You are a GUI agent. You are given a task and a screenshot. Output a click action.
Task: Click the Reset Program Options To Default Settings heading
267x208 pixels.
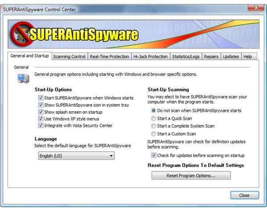tap(196, 165)
